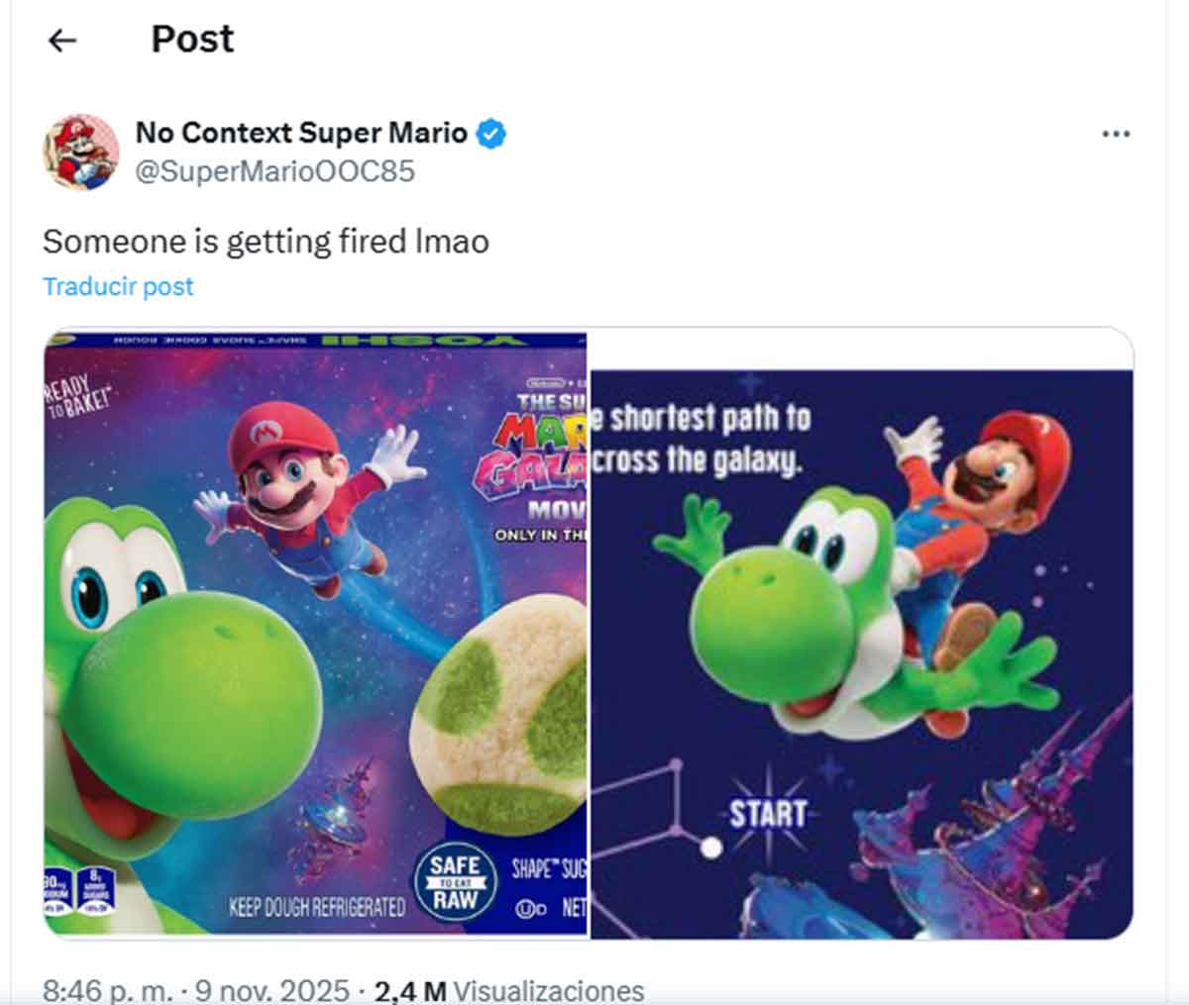Open translation with the Traducir post link
This screenshot has height=1005, width=1189.
pos(117,286)
